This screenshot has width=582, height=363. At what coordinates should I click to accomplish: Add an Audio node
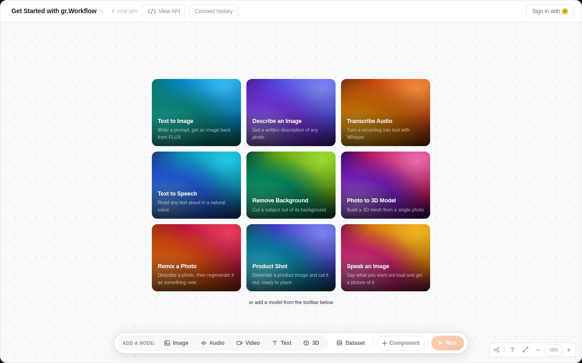(213, 343)
